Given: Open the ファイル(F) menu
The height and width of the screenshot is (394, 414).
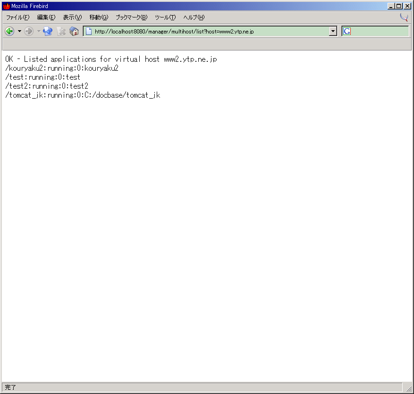Looking at the screenshot, I should pyautogui.click(x=17, y=17).
